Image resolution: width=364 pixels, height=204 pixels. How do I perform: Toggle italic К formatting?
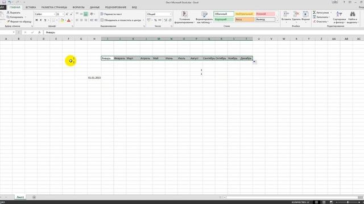pyautogui.click(x=40, y=20)
